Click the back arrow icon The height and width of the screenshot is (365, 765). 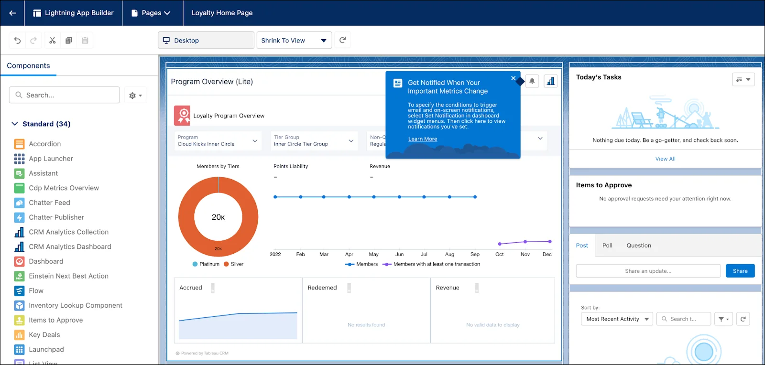tap(12, 13)
